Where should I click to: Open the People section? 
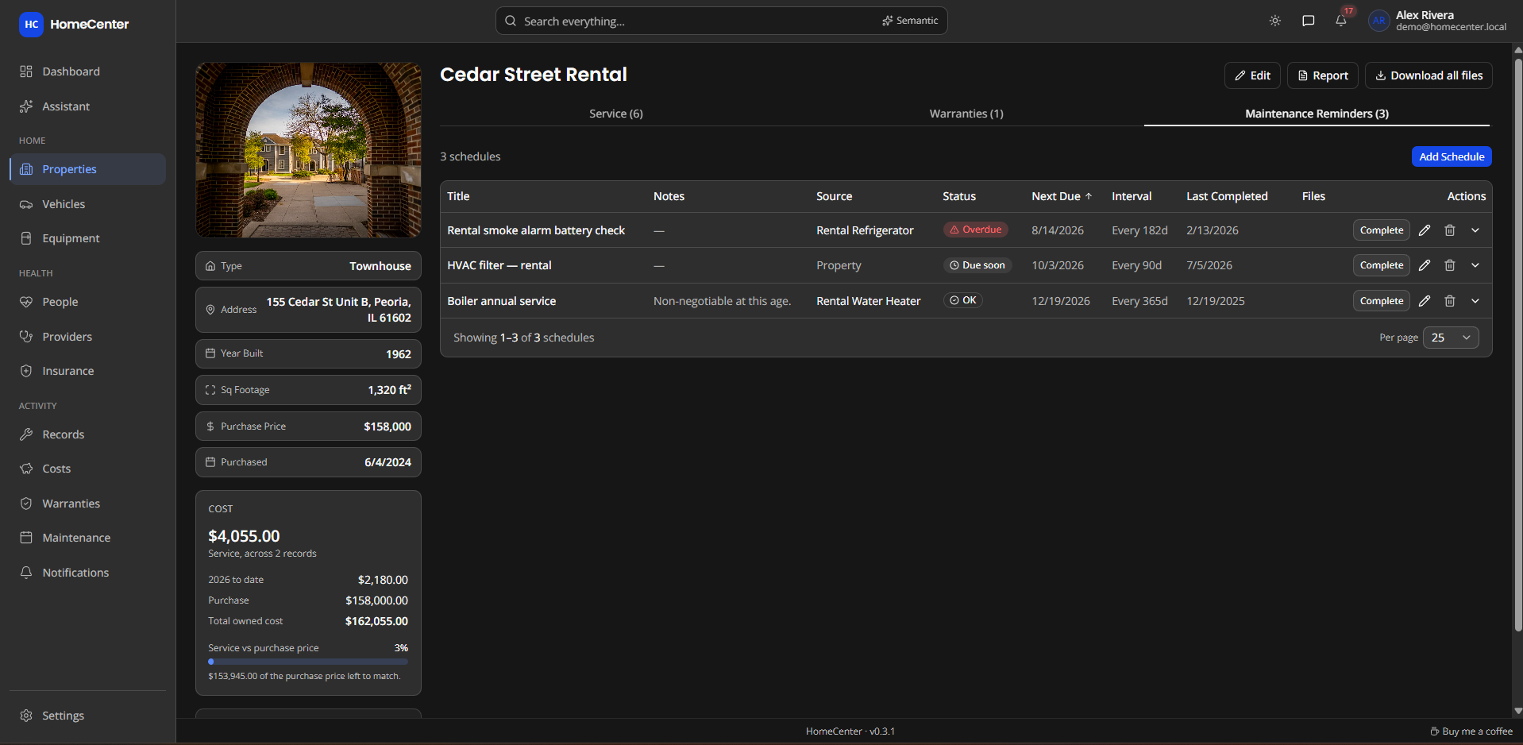[87, 302]
